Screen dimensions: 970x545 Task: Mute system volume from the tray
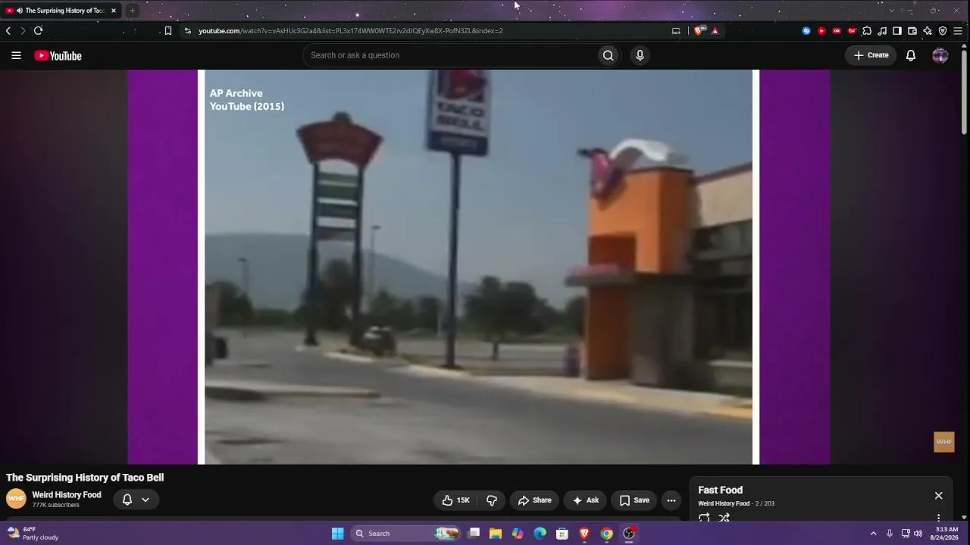(918, 534)
